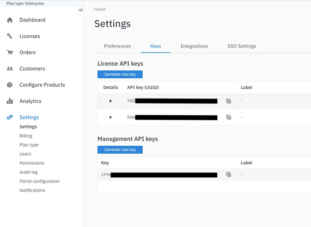Copy the Management API key
This screenshot has height=227, width=311.
(228, 174)
